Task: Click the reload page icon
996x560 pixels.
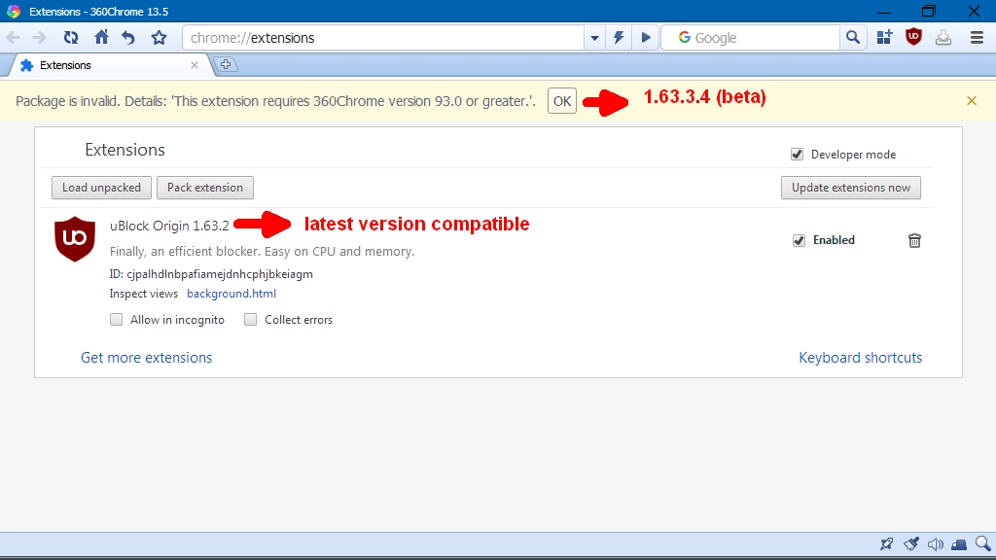Action: coord(70,38)
